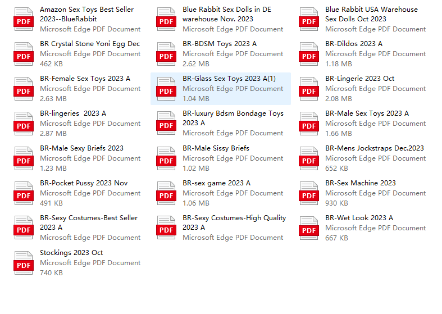Click PDF icon of Amazon Sex Toys Best Seller
The image size is (442, 314).
click(x=24, y=20)
